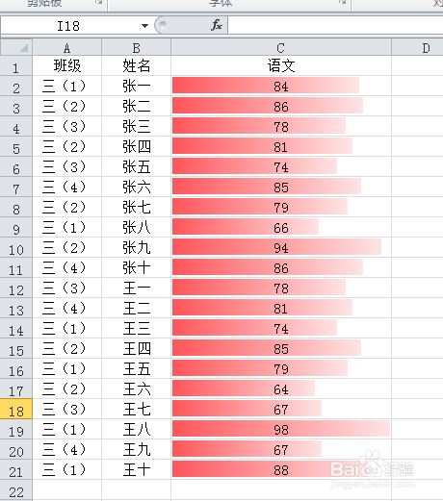
Task: Click 张六's score cell 85
Action: pos(281,188)
